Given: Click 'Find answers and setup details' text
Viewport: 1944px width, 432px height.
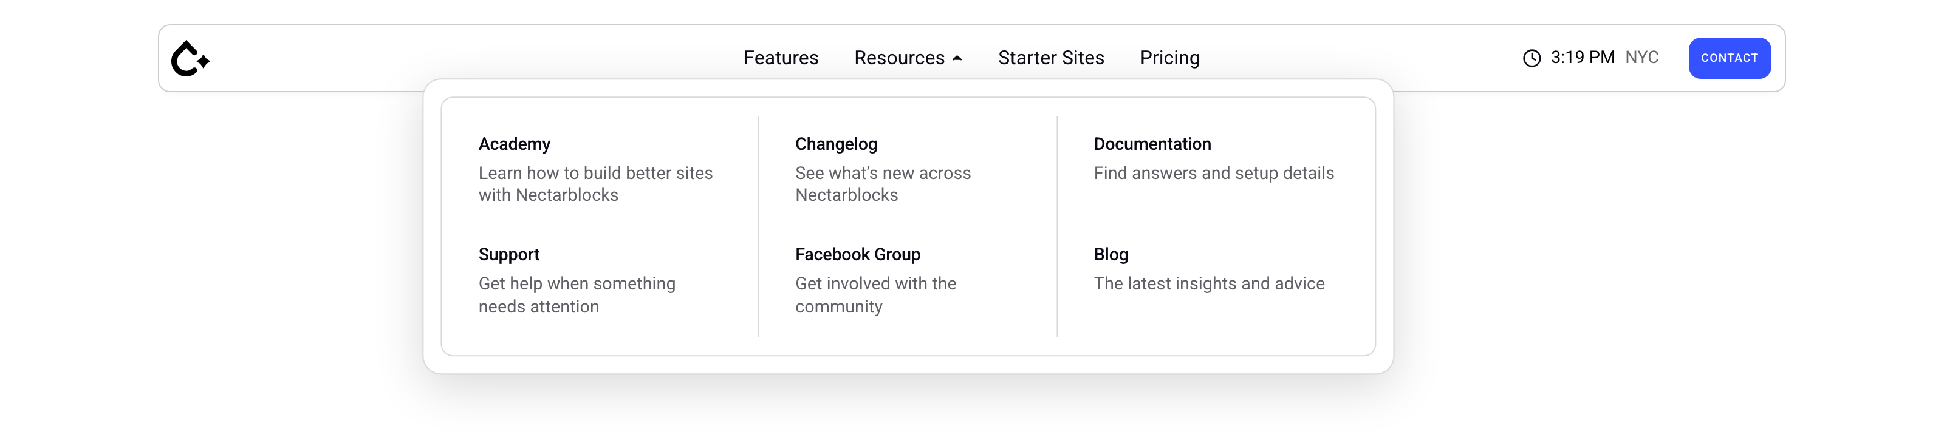Looking at the screenshot, I should click(1213, 174).
